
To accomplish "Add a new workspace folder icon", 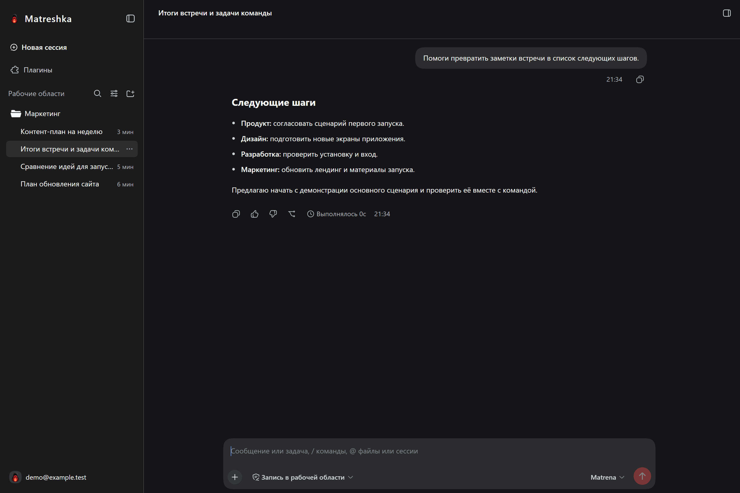I will [130, 93].
